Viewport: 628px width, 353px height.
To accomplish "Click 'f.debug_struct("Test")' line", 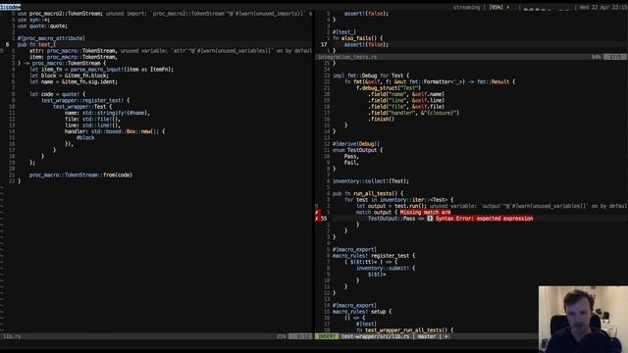I will (389, 88).
